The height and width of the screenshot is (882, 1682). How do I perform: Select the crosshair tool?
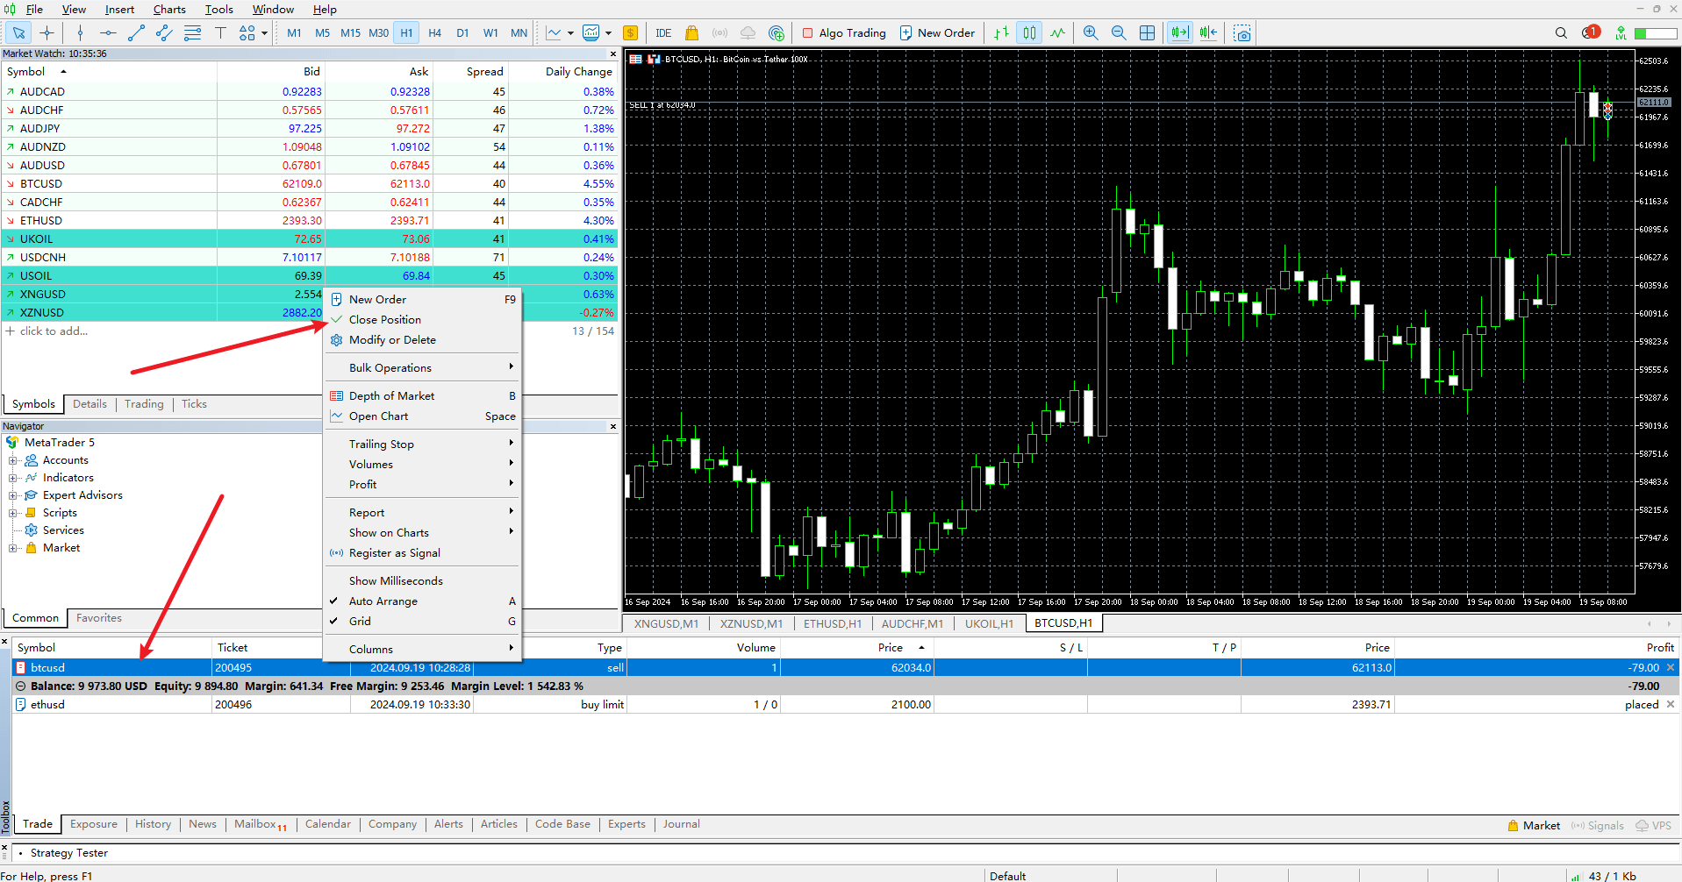pyautogui.click(x=47, y=33)
